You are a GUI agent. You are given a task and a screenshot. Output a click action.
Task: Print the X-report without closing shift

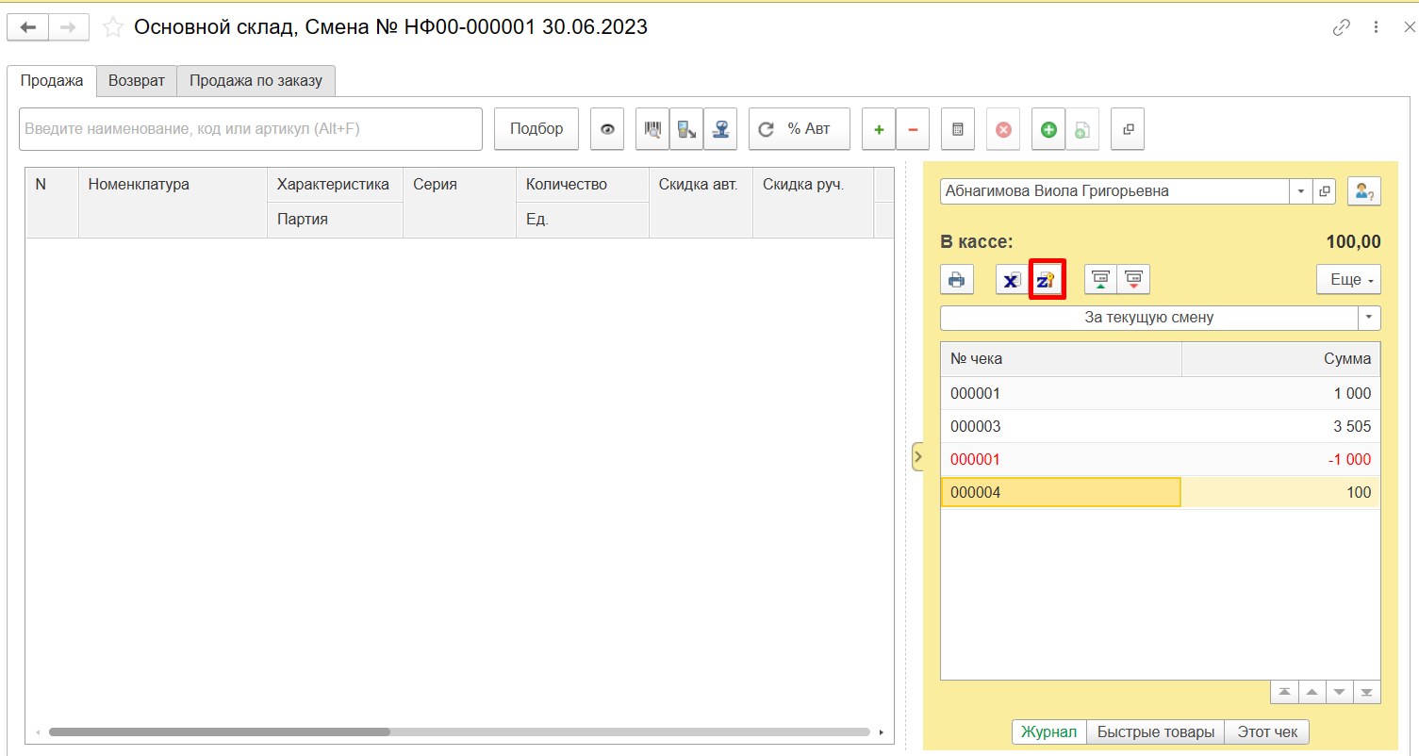(1012, 280)
